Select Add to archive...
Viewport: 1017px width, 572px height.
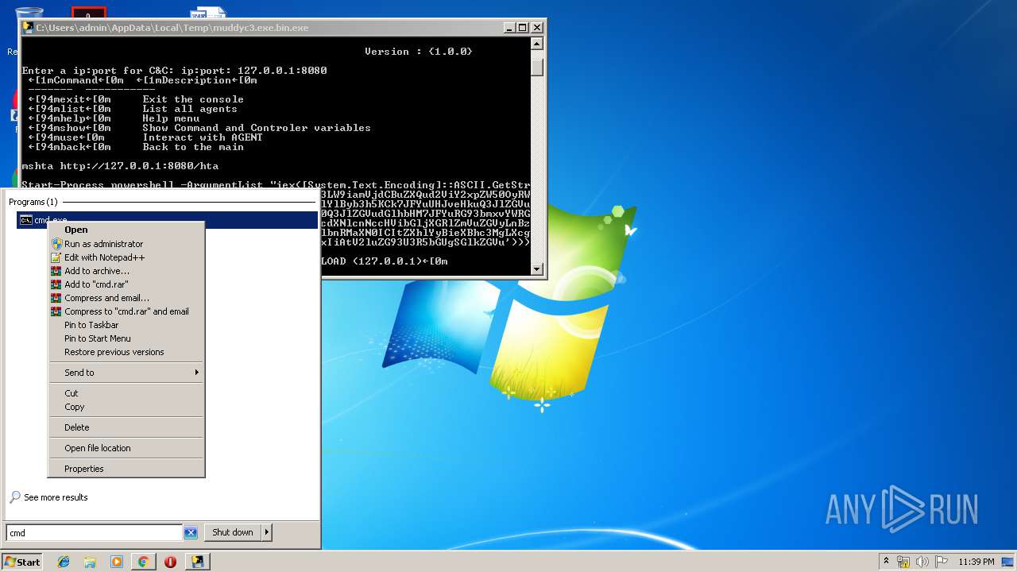point(126,271)
